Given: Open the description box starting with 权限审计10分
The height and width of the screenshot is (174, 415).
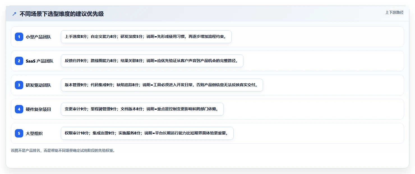Looking at the screenshot, I should pos(147,133).
